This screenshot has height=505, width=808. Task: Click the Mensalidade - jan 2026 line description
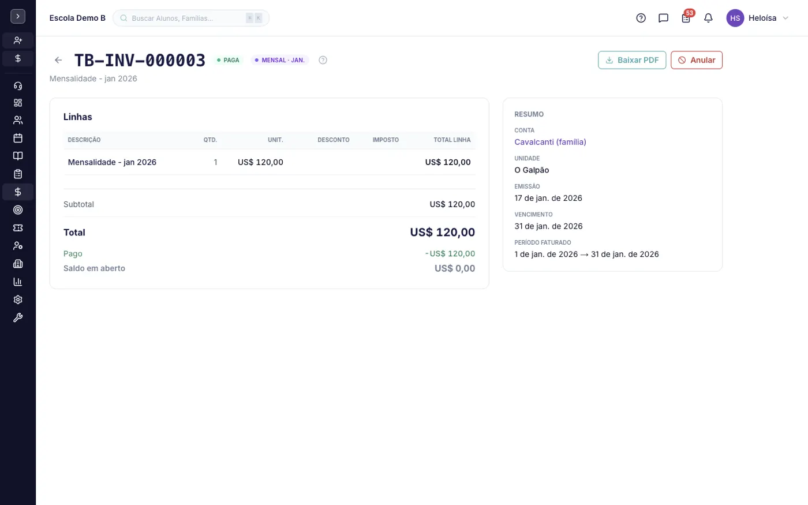click(112, 162)
